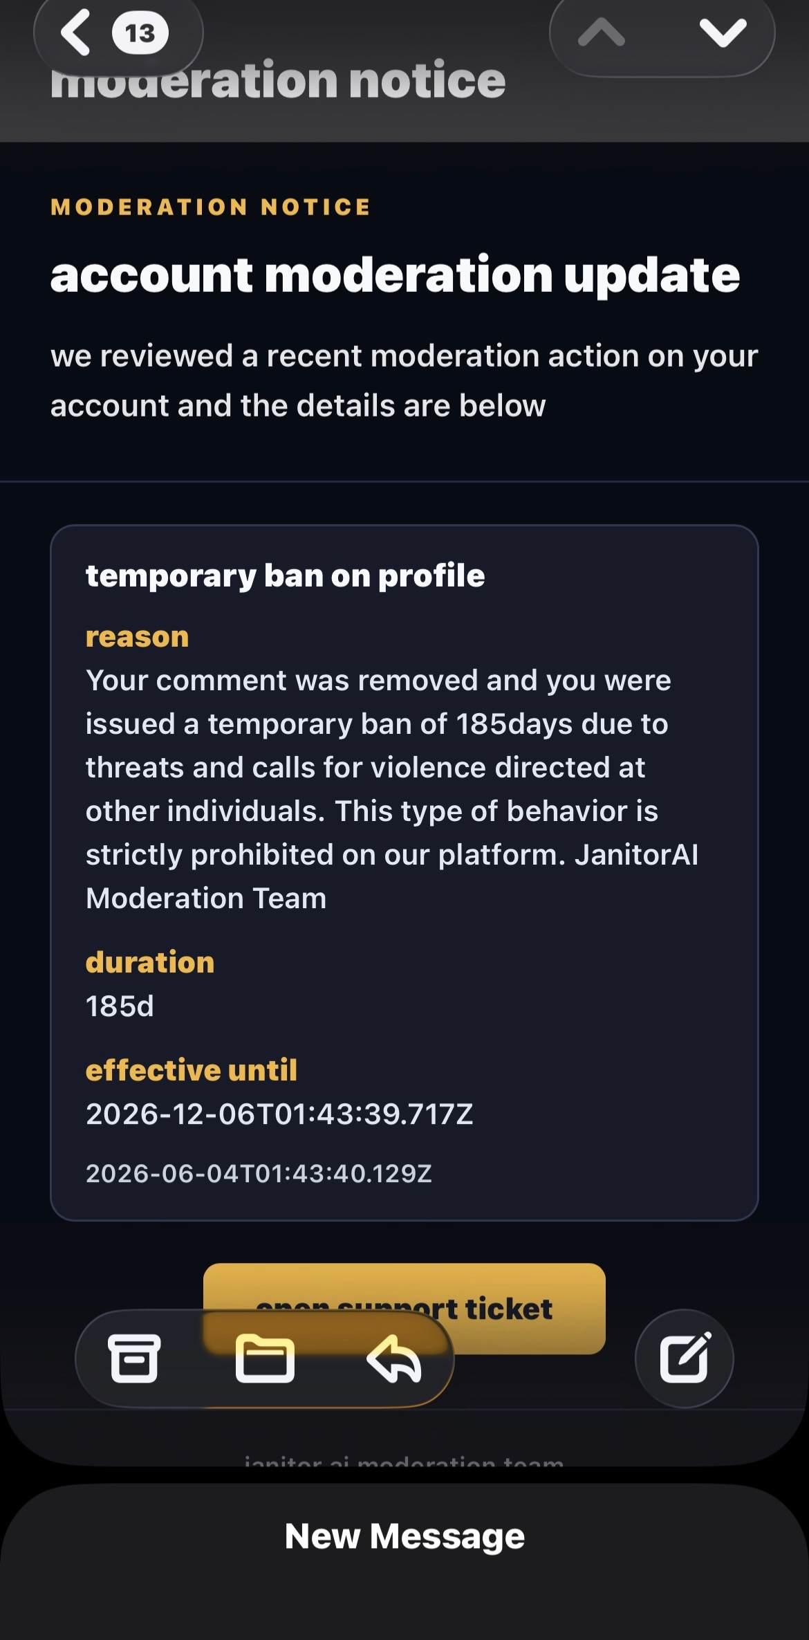Compose a new email with pencil icon
The image size is (809, 1640).
pyautogui.click(x=684, y=1358)
